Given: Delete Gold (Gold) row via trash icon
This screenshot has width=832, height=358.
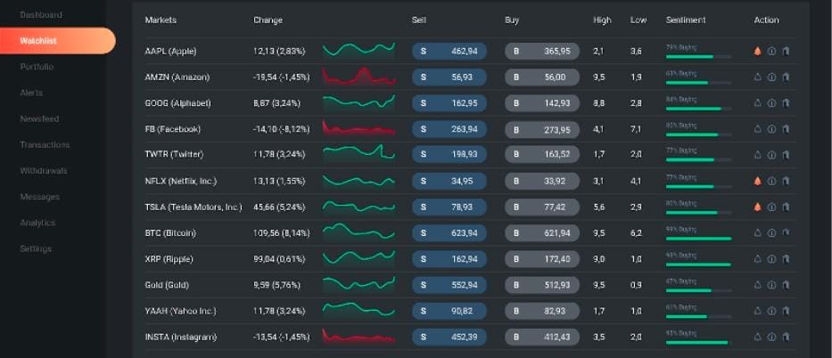Looking at the screenshot, I should 786,285.
